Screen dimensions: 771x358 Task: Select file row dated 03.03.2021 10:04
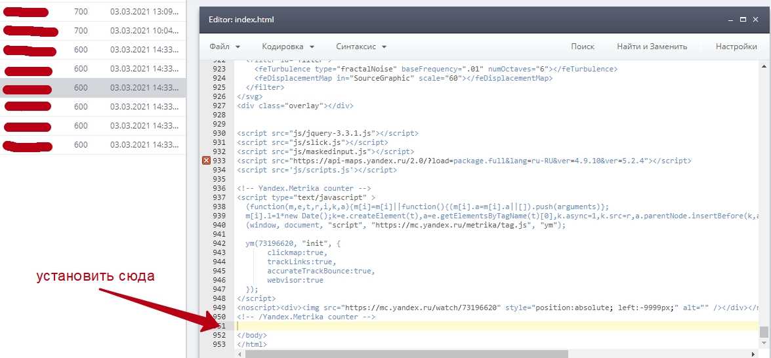point(93,31)
